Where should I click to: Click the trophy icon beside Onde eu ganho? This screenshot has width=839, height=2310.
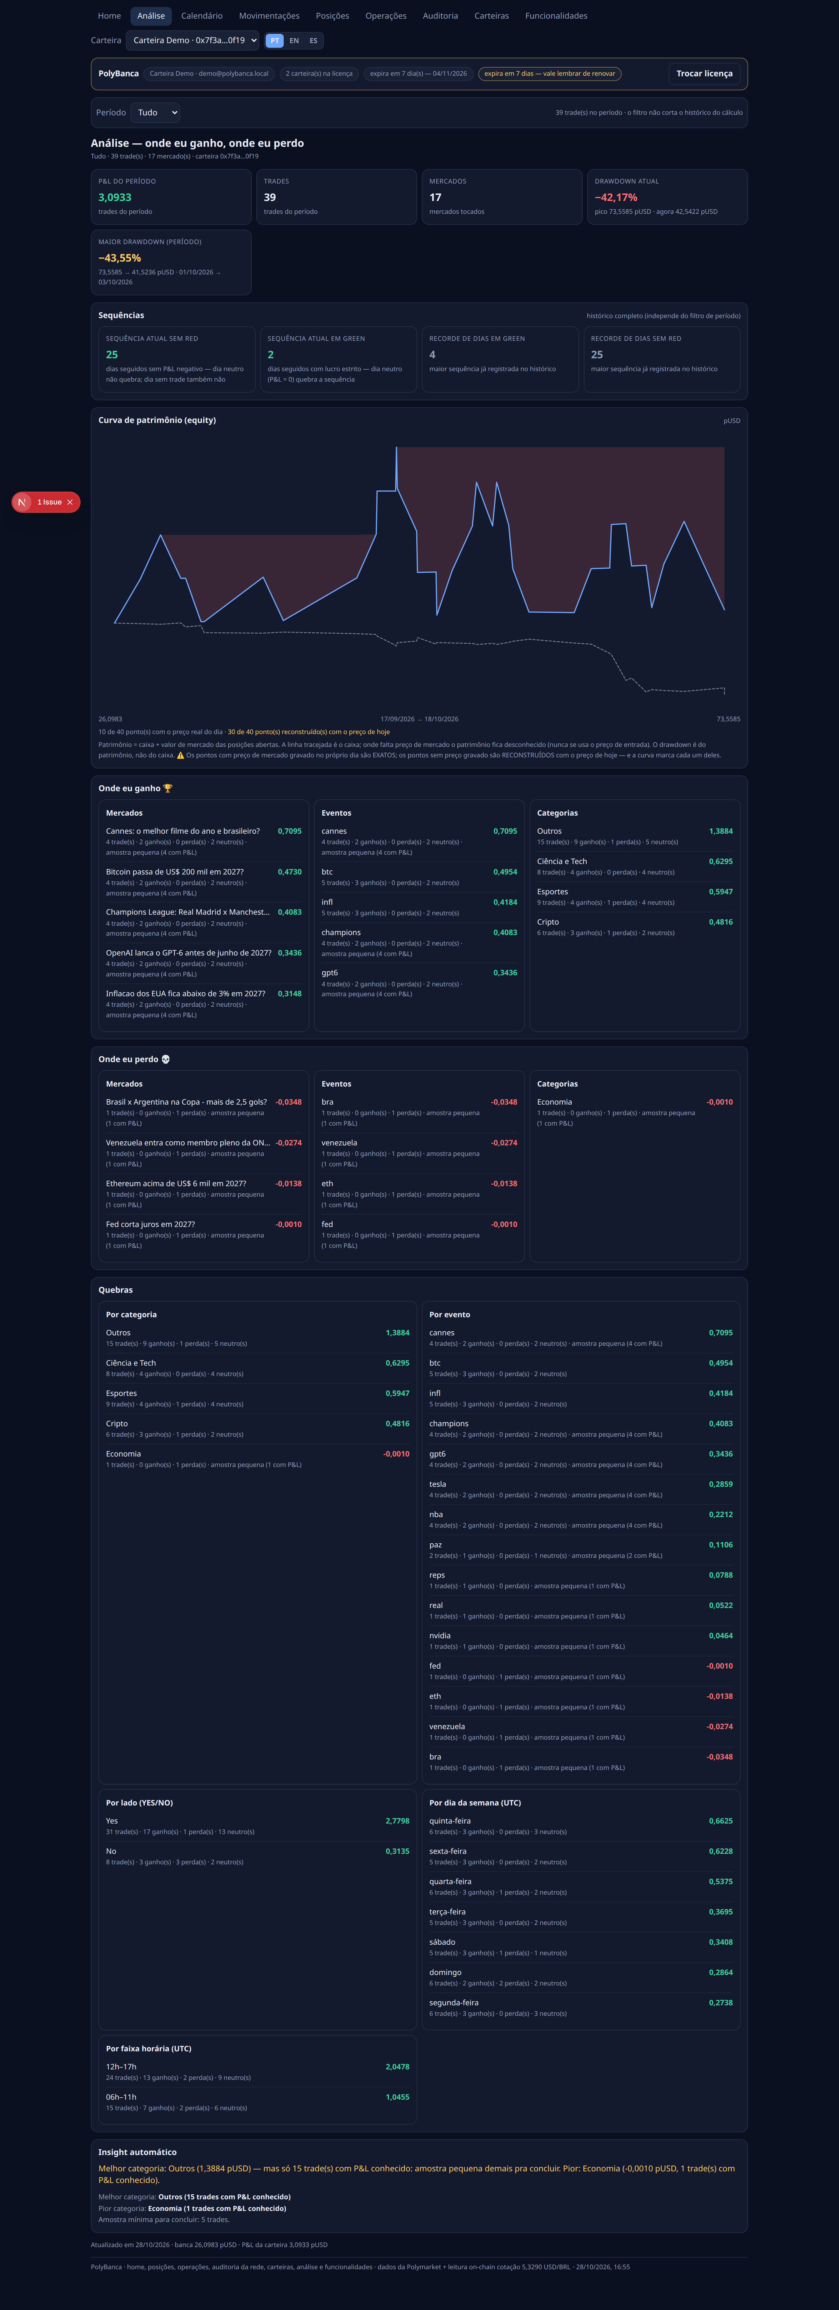coord(168,788)
